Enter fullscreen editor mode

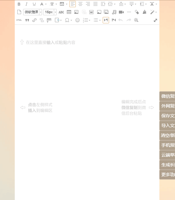[x=155, y=20]
